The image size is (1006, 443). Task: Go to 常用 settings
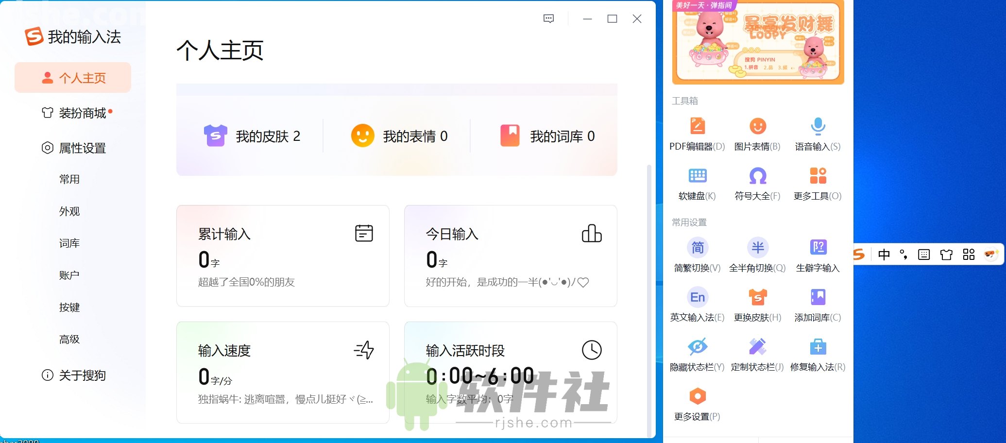pyautogui.click(x=69, y=179)
